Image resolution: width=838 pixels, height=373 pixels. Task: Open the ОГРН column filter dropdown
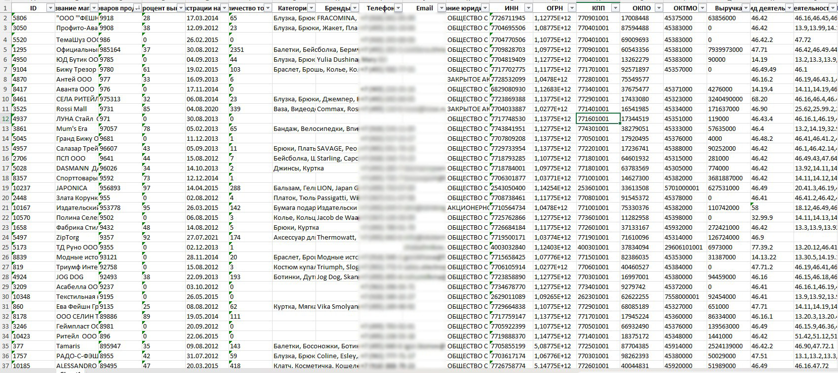pyautogui.click(x=572, y=8)
